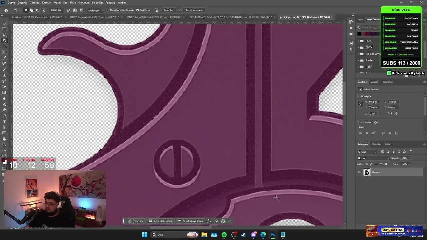Open Normal blend mode dropdown
The image size is (427, 240).
point(373,158)
